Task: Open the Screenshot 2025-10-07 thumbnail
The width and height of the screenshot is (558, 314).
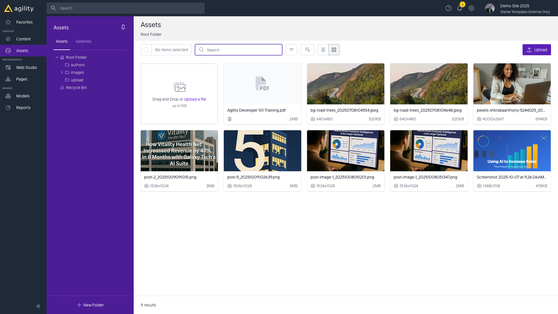Action: (512, 151)
